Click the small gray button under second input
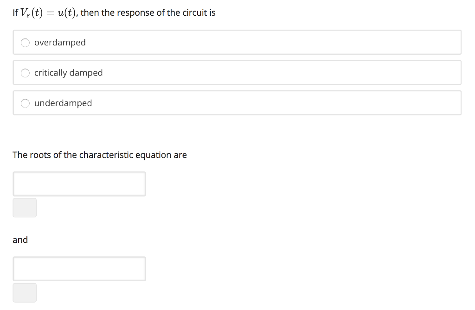The height and width of the screenshot is (310, 475). [x=25, y=292]
